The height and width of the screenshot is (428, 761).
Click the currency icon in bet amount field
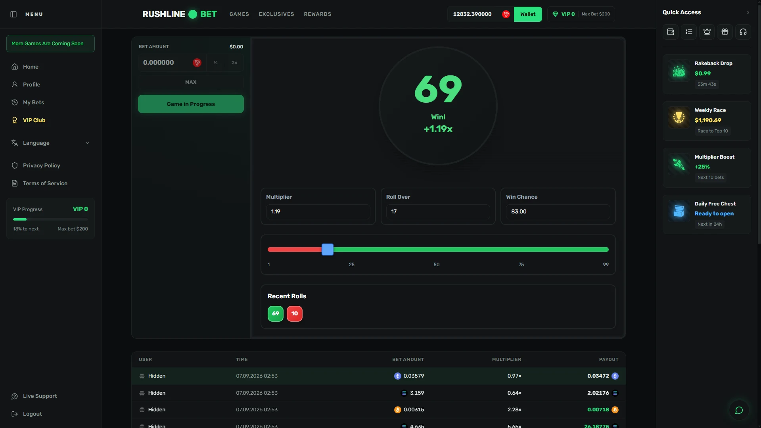click(197, 63)
